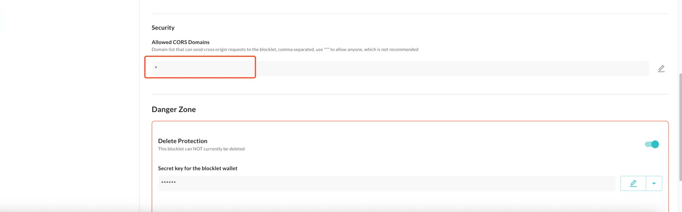
Task: Select 'Secret key for the blocklet wallet' label
Action: [x=198, y=168]
